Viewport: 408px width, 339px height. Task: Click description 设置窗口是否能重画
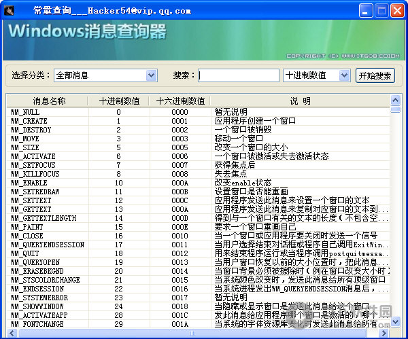click(x=251, y=192)
